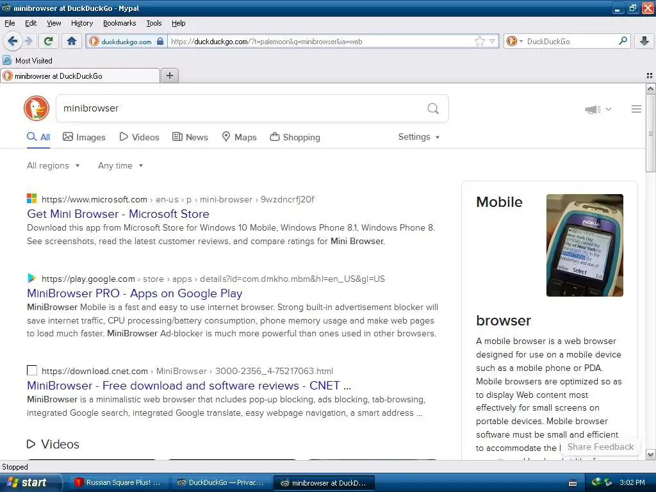Open MiniBrowser CNET free download link
The height and width of the screenshot is (492, 656).
[x=189, y=385]
